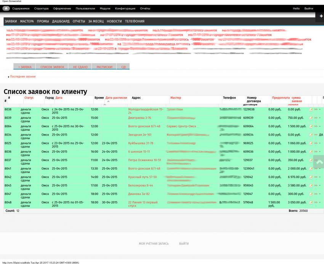The width and height of the screenshot is (324, 264).
Task: Click the >> arrows in row 8039
Action: click(x=316, y=118)
